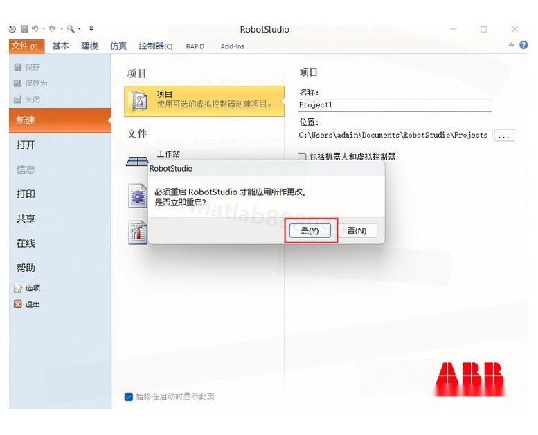Click 关闭 in the file menu
The width and height of the screenshot is (538, 435).
point(28,100)
